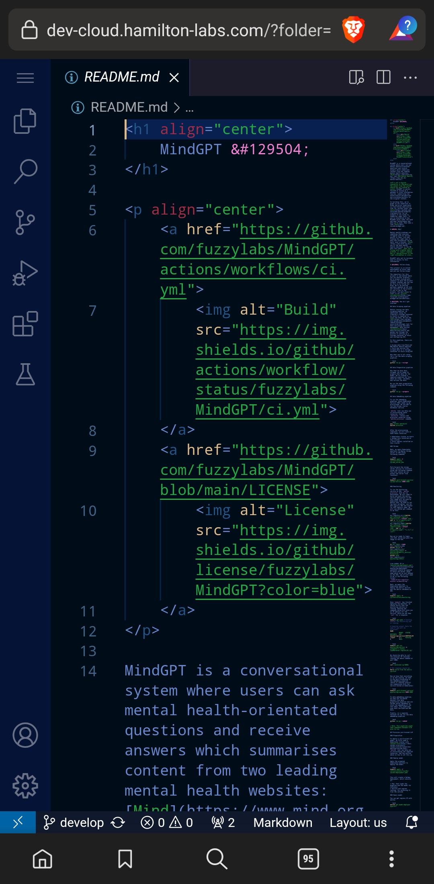
Task: Select the README.md editor tab
Action: [x=121, y=77]
